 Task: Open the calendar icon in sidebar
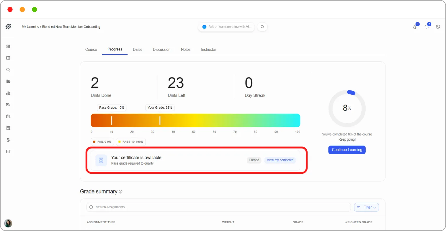click(8, 116)
